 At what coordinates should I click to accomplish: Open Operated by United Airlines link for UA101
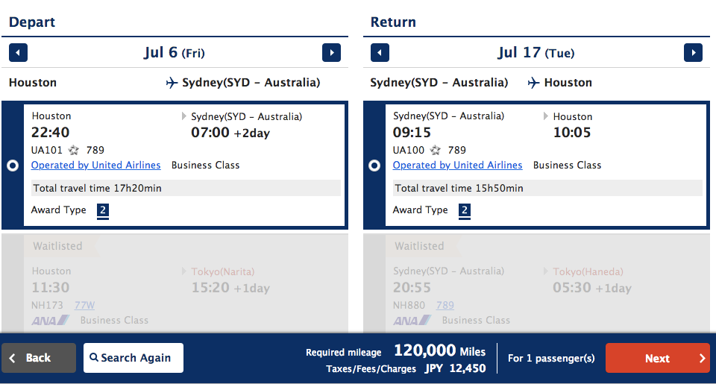(96, 166)
